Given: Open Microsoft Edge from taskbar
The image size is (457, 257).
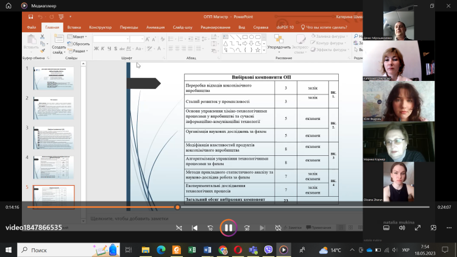Looking at the screenshot, I should pos(161,250).
